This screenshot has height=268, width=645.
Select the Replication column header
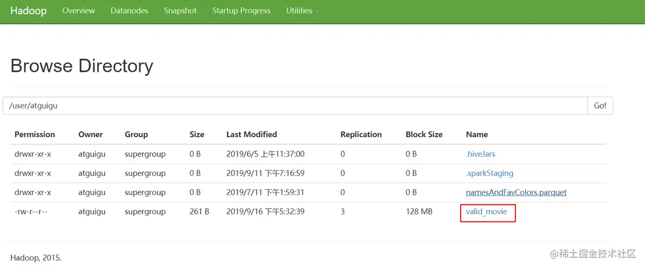[x=361, y=135]
